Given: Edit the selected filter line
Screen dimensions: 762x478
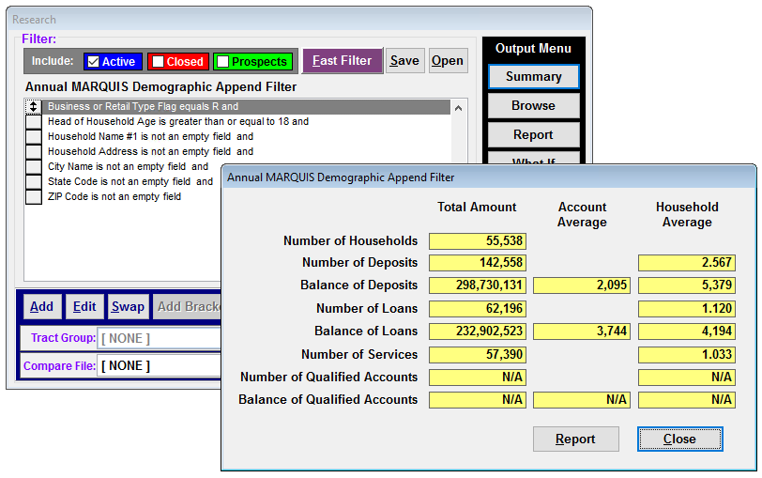Looking at the screenshot, I should tap(84, 307).
